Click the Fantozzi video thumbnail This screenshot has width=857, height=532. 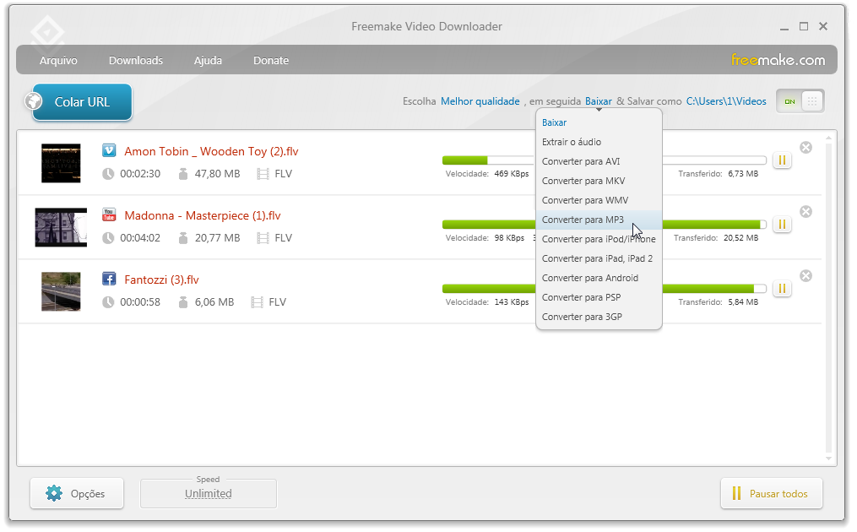[x=61, y=291]
